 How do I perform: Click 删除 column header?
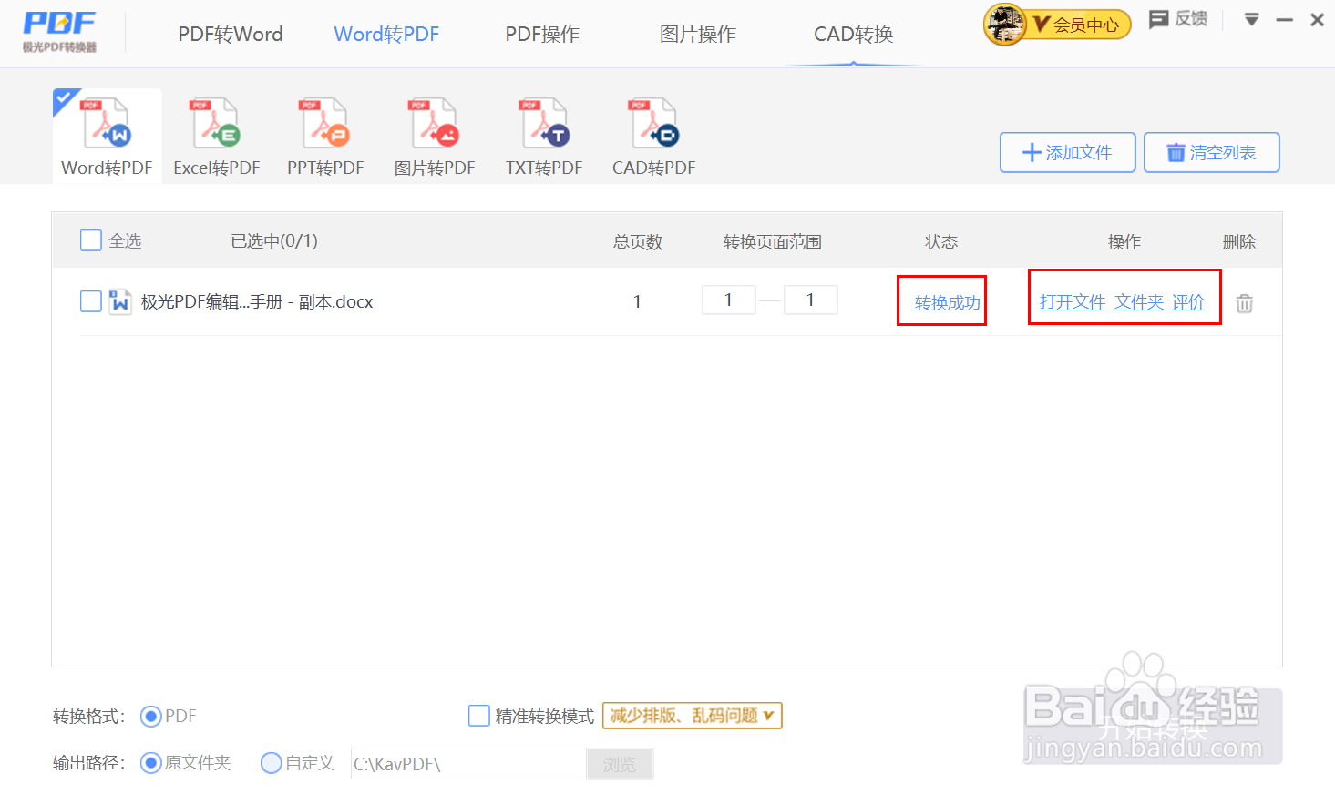tap(1239, 242)
